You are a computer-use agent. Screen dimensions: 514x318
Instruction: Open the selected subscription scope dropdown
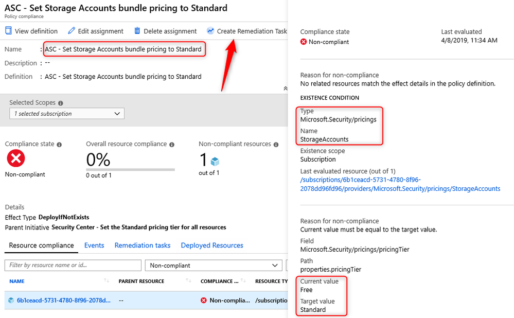67,113
